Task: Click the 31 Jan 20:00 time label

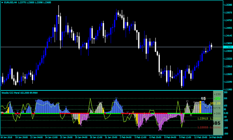Action: tap(111, 137)
